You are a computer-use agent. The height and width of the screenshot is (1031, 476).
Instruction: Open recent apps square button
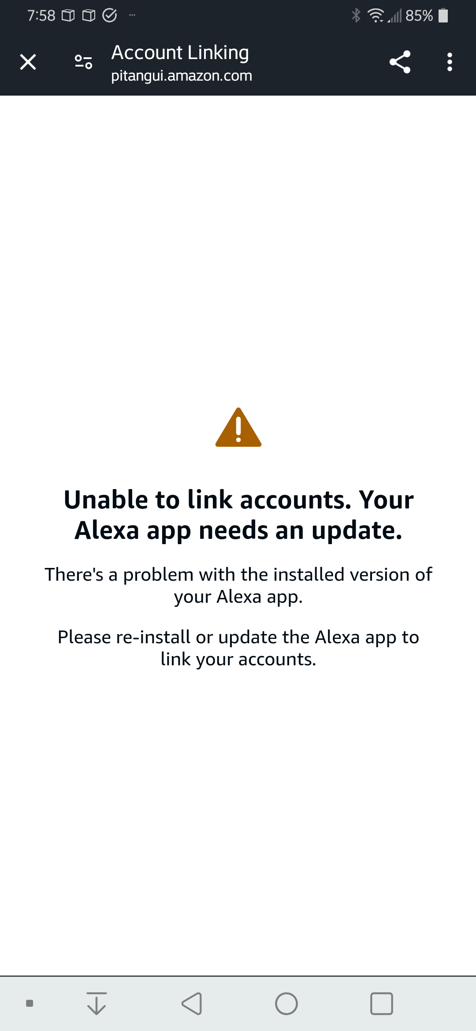click(382, 1004)
